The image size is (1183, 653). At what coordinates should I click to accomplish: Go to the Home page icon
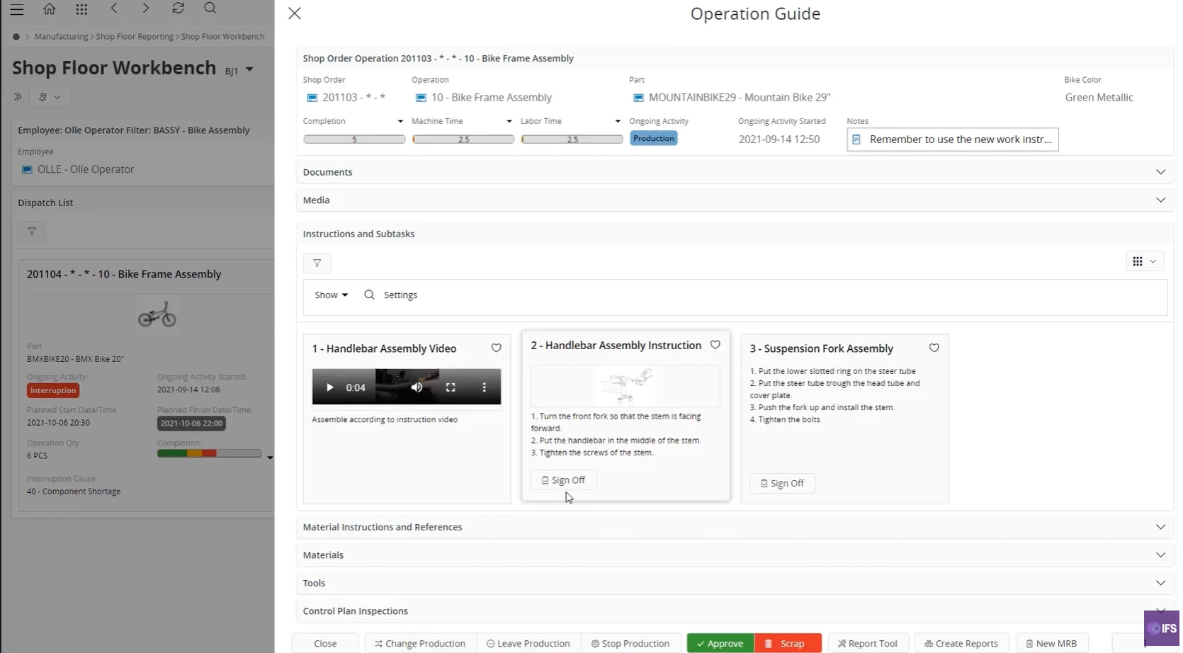[49, 9]
